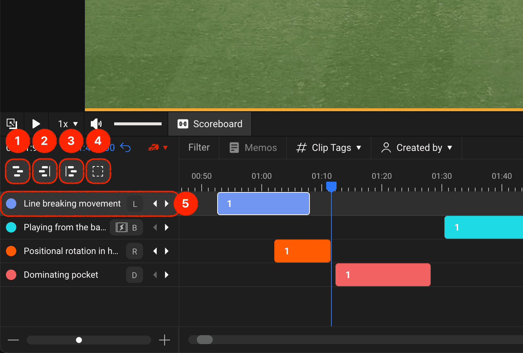The height and width of the screenshot is (353, 523).
Task: Click the staggered bars timeline icon
Action: tap(17, 171)
